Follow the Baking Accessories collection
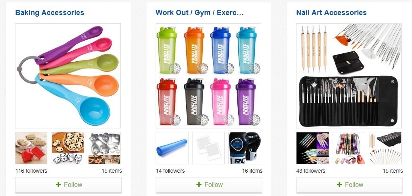This screenshot has width=412, height=196. 68,185
